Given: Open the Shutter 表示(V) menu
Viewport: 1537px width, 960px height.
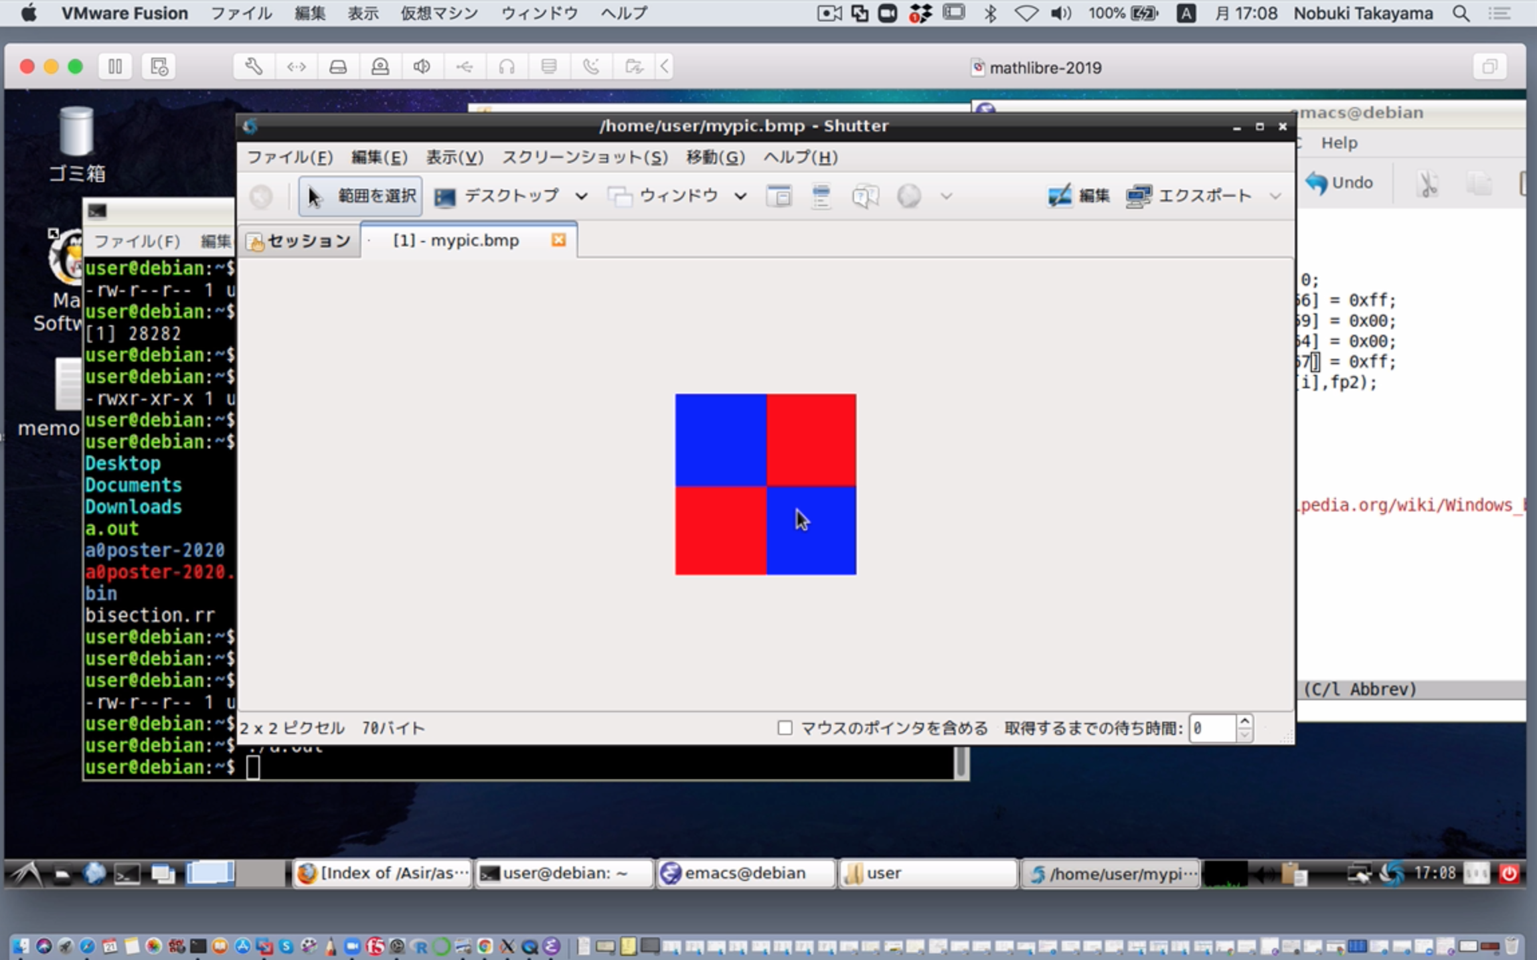Looking at the screenshot, I should coord(455,157).
